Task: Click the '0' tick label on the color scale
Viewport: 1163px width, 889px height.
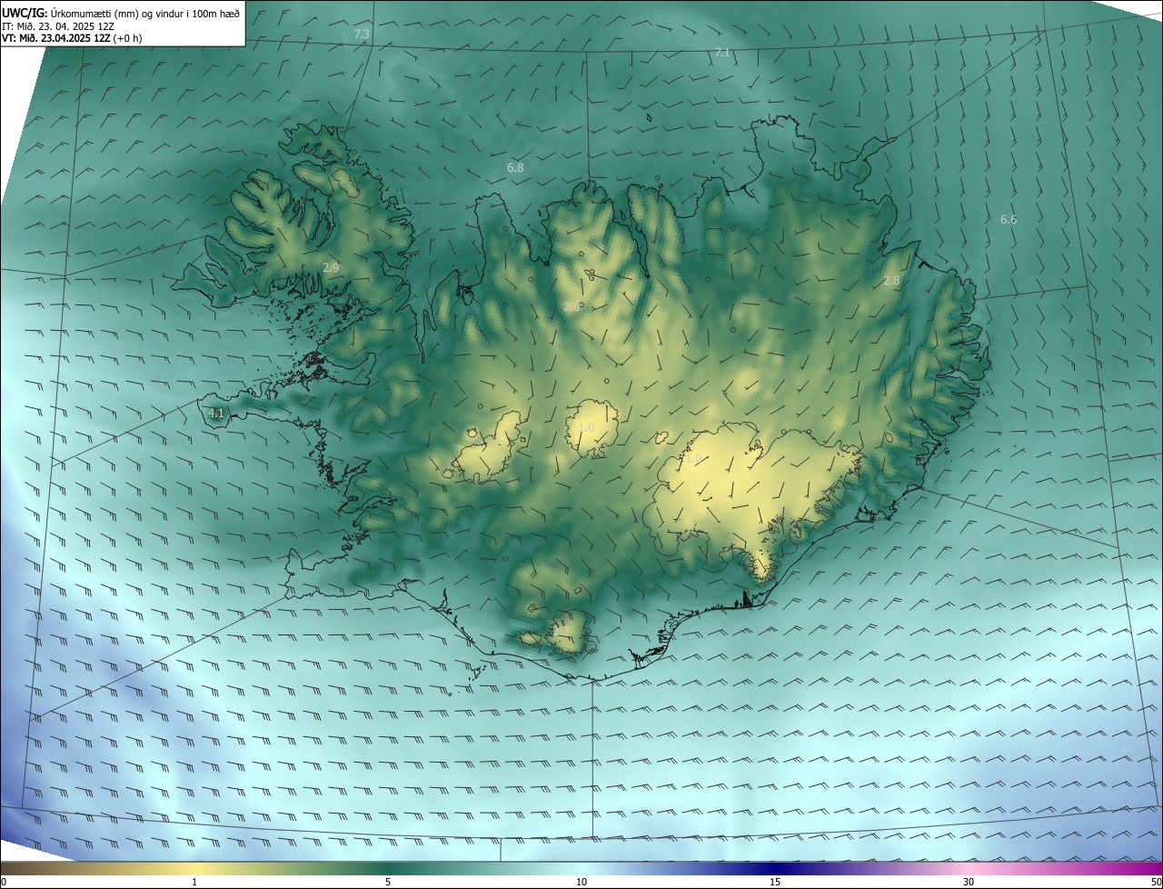Action: pyautogui.click(x=4, y=883)
